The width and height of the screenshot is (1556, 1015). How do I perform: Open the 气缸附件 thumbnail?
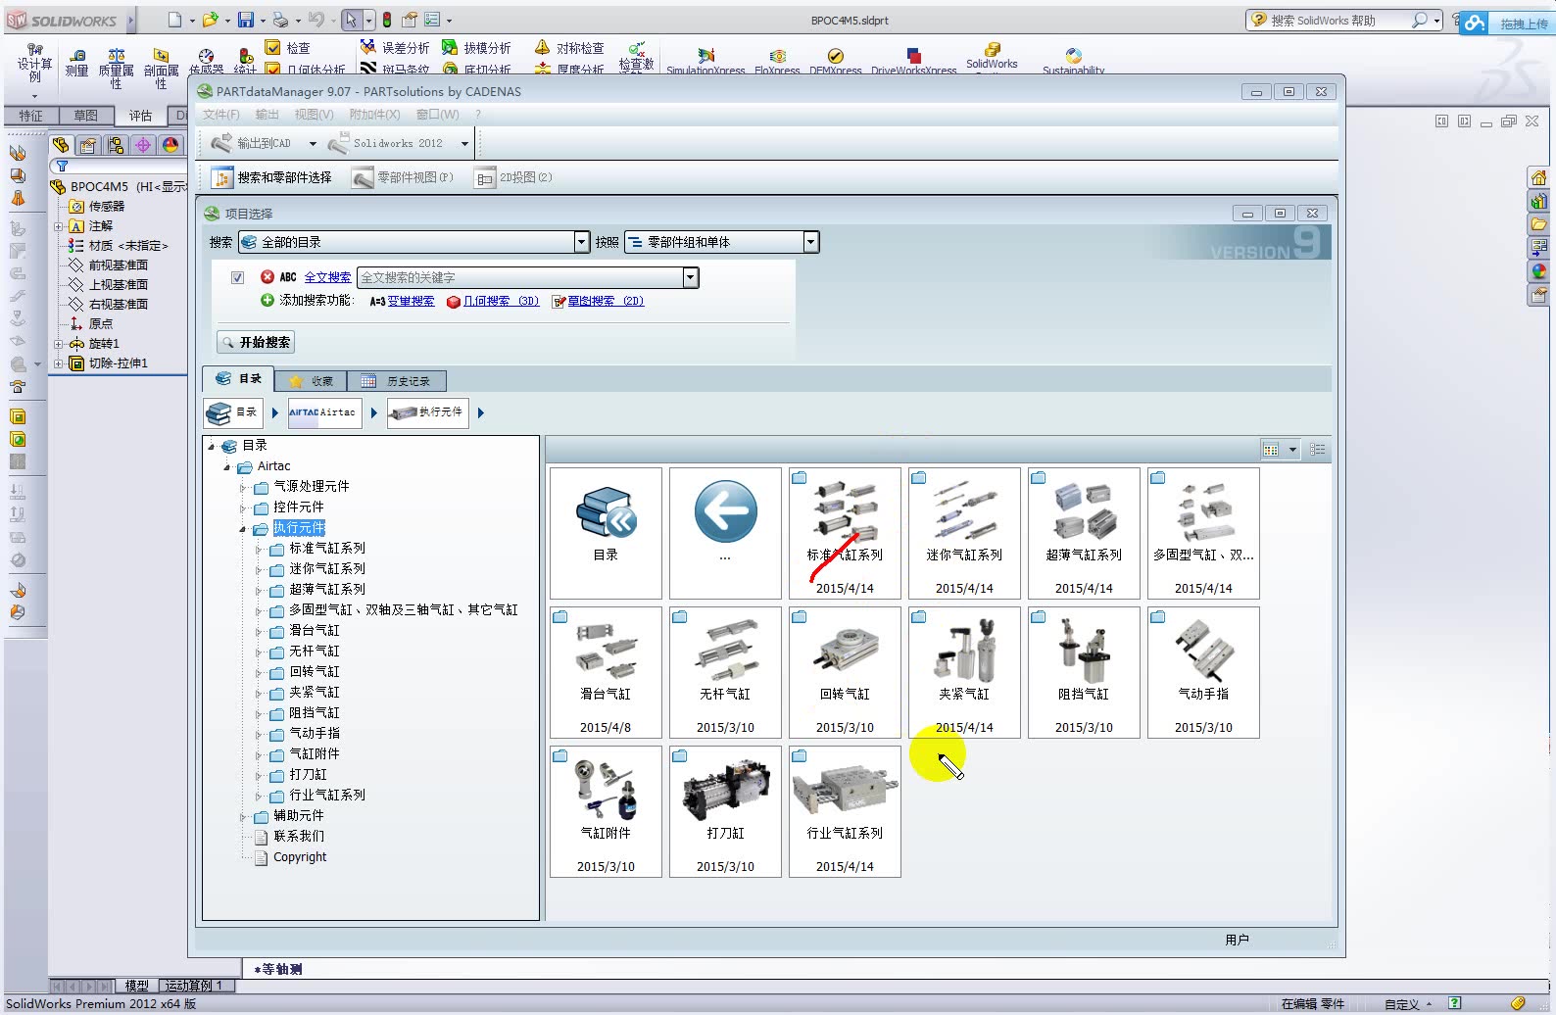(x=606, y=811)
